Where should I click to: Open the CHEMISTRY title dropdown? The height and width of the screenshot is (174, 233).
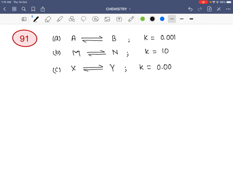118,9
